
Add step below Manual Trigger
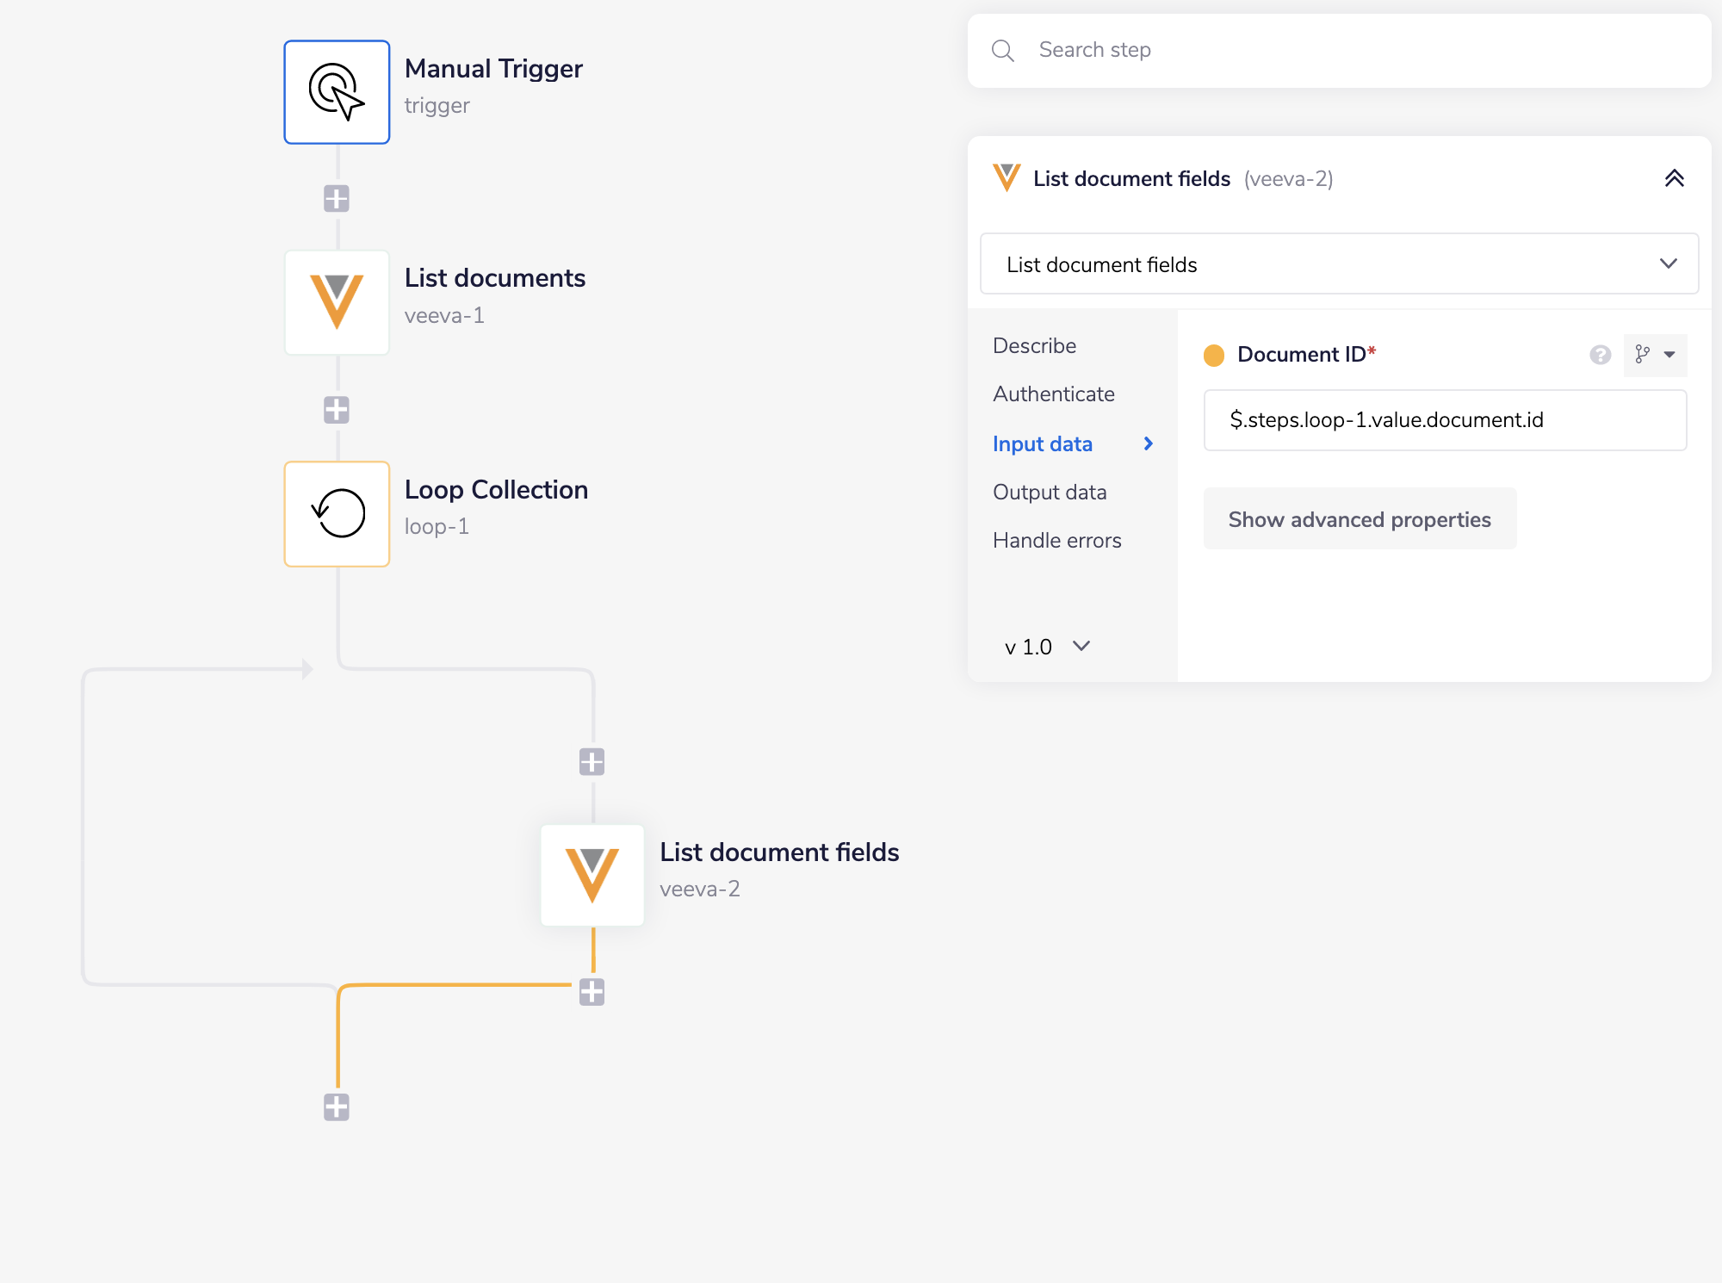click(x=337, y=199)
